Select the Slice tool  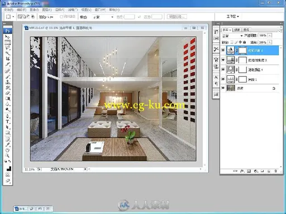pos(7,64)
